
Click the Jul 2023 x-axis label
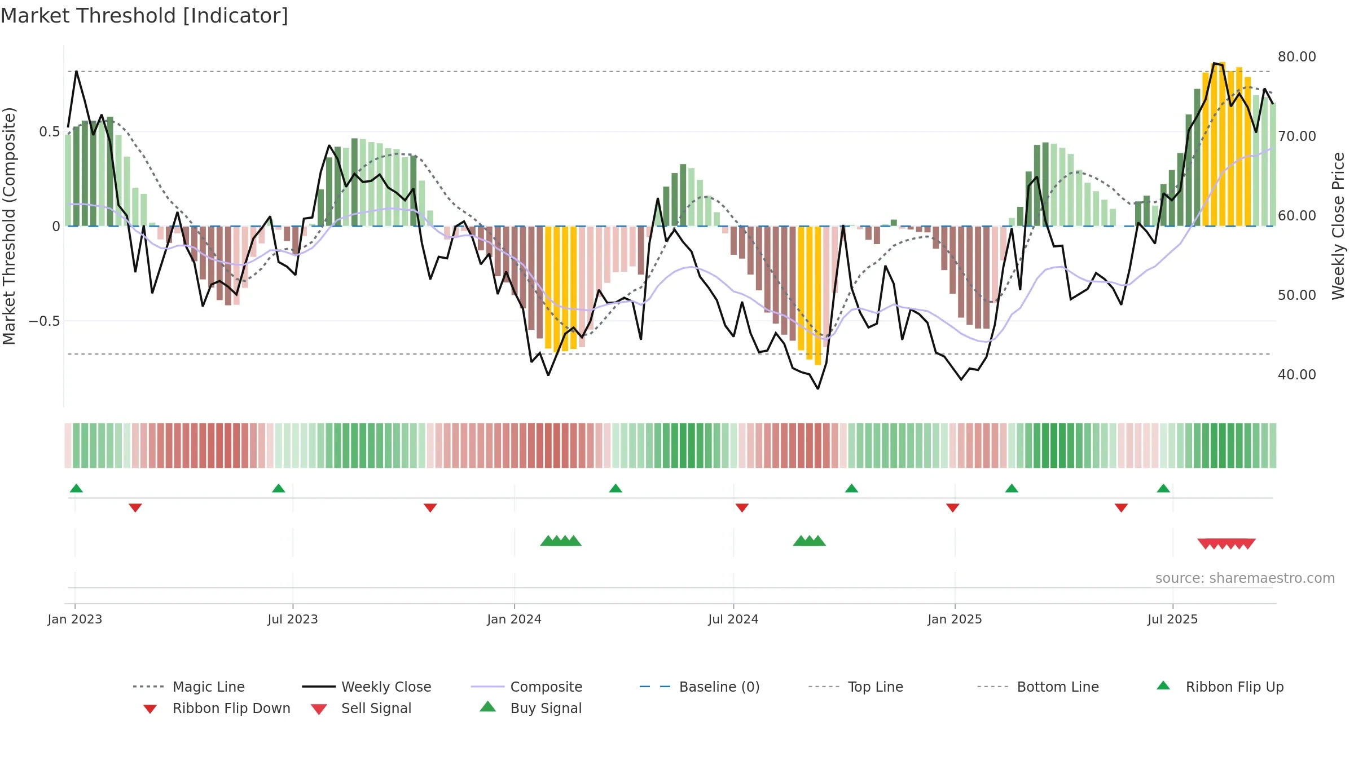coord(293,620)
